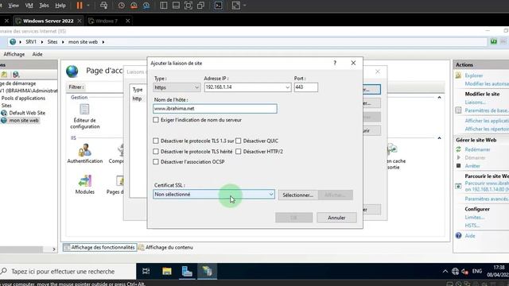Screen dimensions: 509x286
Task: Click the network globe icon in the system tray
Action: tap(455, 271)
